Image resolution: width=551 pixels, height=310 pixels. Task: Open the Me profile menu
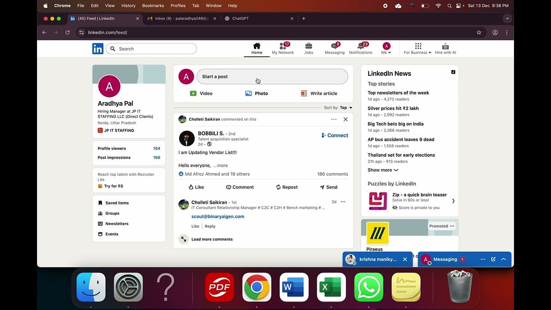[387, 49]
